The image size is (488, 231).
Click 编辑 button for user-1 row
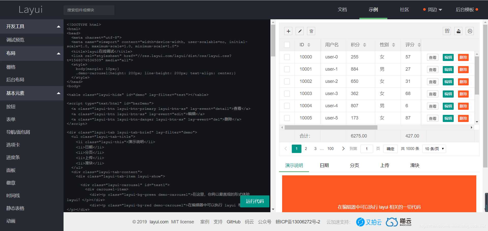click(x=448, y=70)
